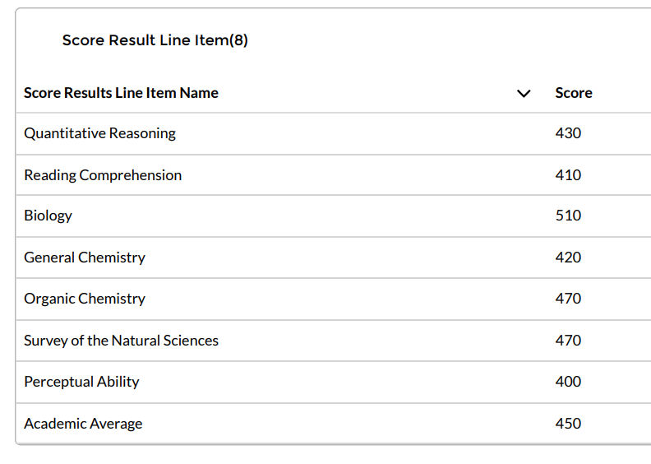Click the Academic Average score 450
This screenshot has width=651, height=464.
pyautogui.click(x=568, y=424)
